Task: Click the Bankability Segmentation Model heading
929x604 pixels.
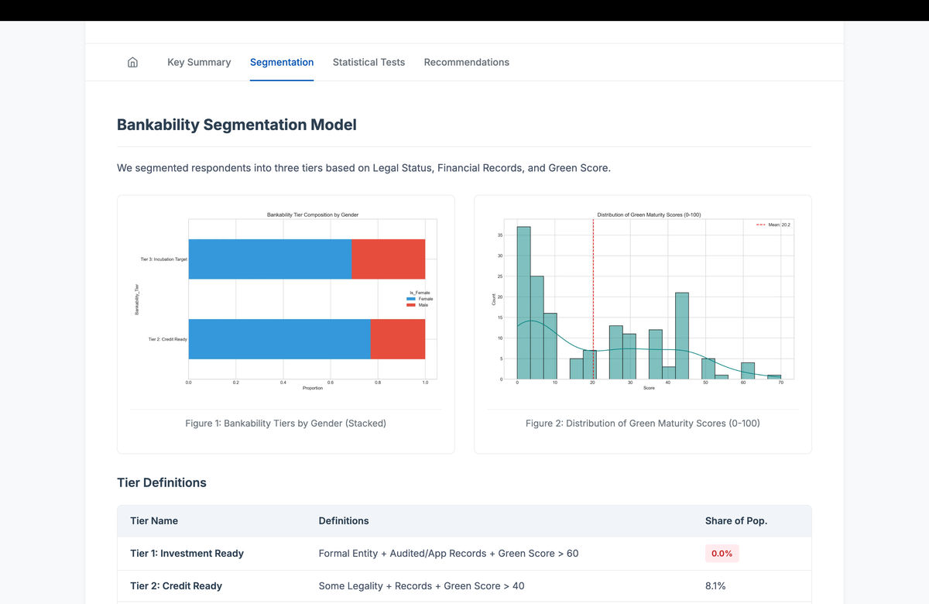Action: (x=236, y=125)
